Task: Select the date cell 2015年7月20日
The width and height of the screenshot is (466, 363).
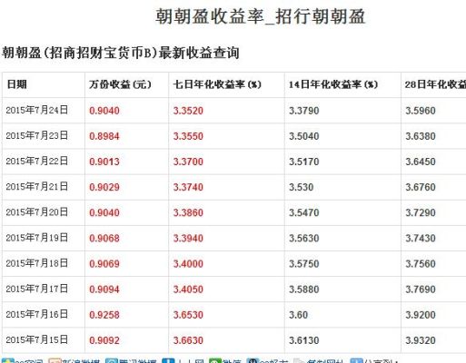Action: coord(36,212)
